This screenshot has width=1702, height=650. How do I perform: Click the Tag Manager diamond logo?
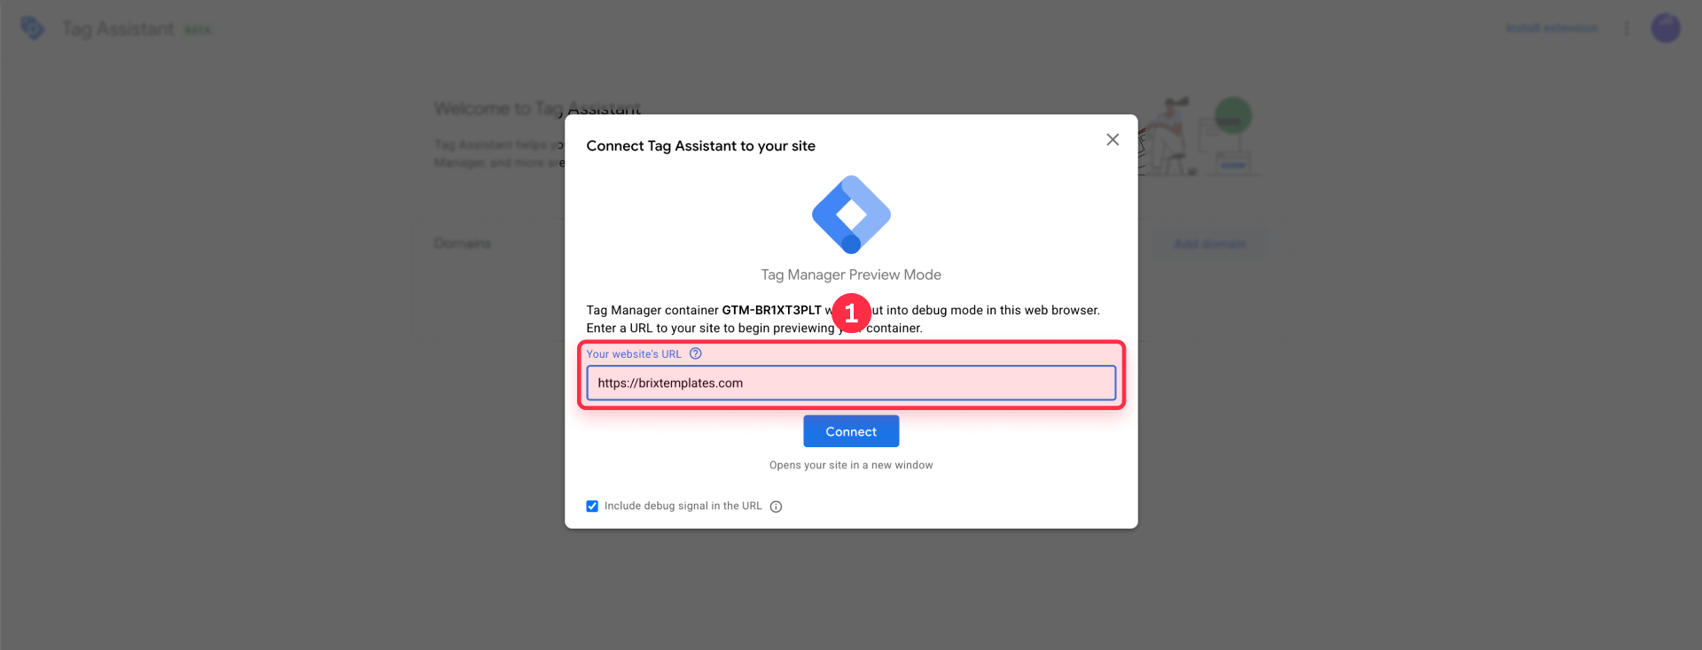(x=850, y=213)
